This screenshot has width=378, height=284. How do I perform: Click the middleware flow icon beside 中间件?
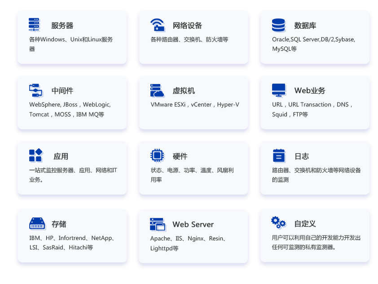pyautogui.click(x=35, y=90)
